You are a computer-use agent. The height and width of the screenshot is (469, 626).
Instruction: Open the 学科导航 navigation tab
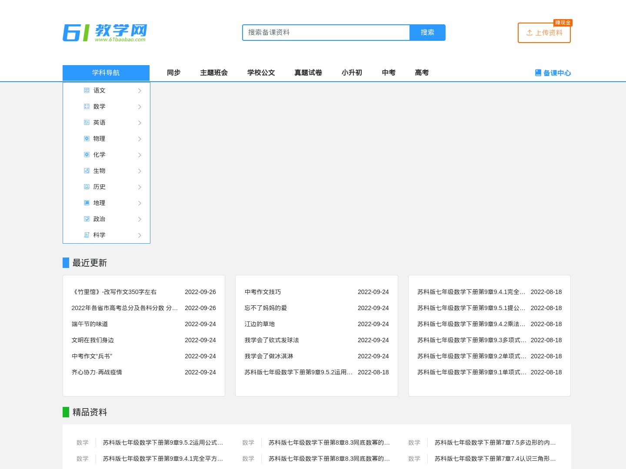(x=106, y=73)
